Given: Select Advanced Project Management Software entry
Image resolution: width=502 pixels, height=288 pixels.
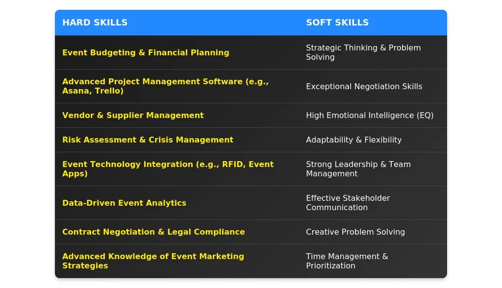Looking at the screenshot, I should coord(165,86).
